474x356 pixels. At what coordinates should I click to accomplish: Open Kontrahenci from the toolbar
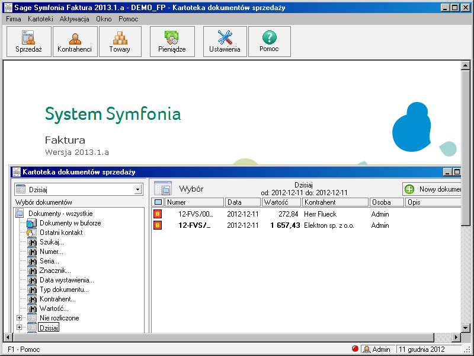point(75,42)
